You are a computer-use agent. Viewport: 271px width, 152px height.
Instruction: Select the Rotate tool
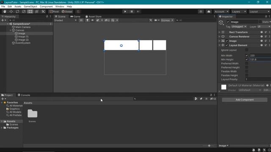17,11
